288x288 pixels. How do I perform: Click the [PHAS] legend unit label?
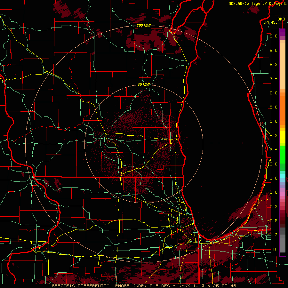[x=270, y=22]
